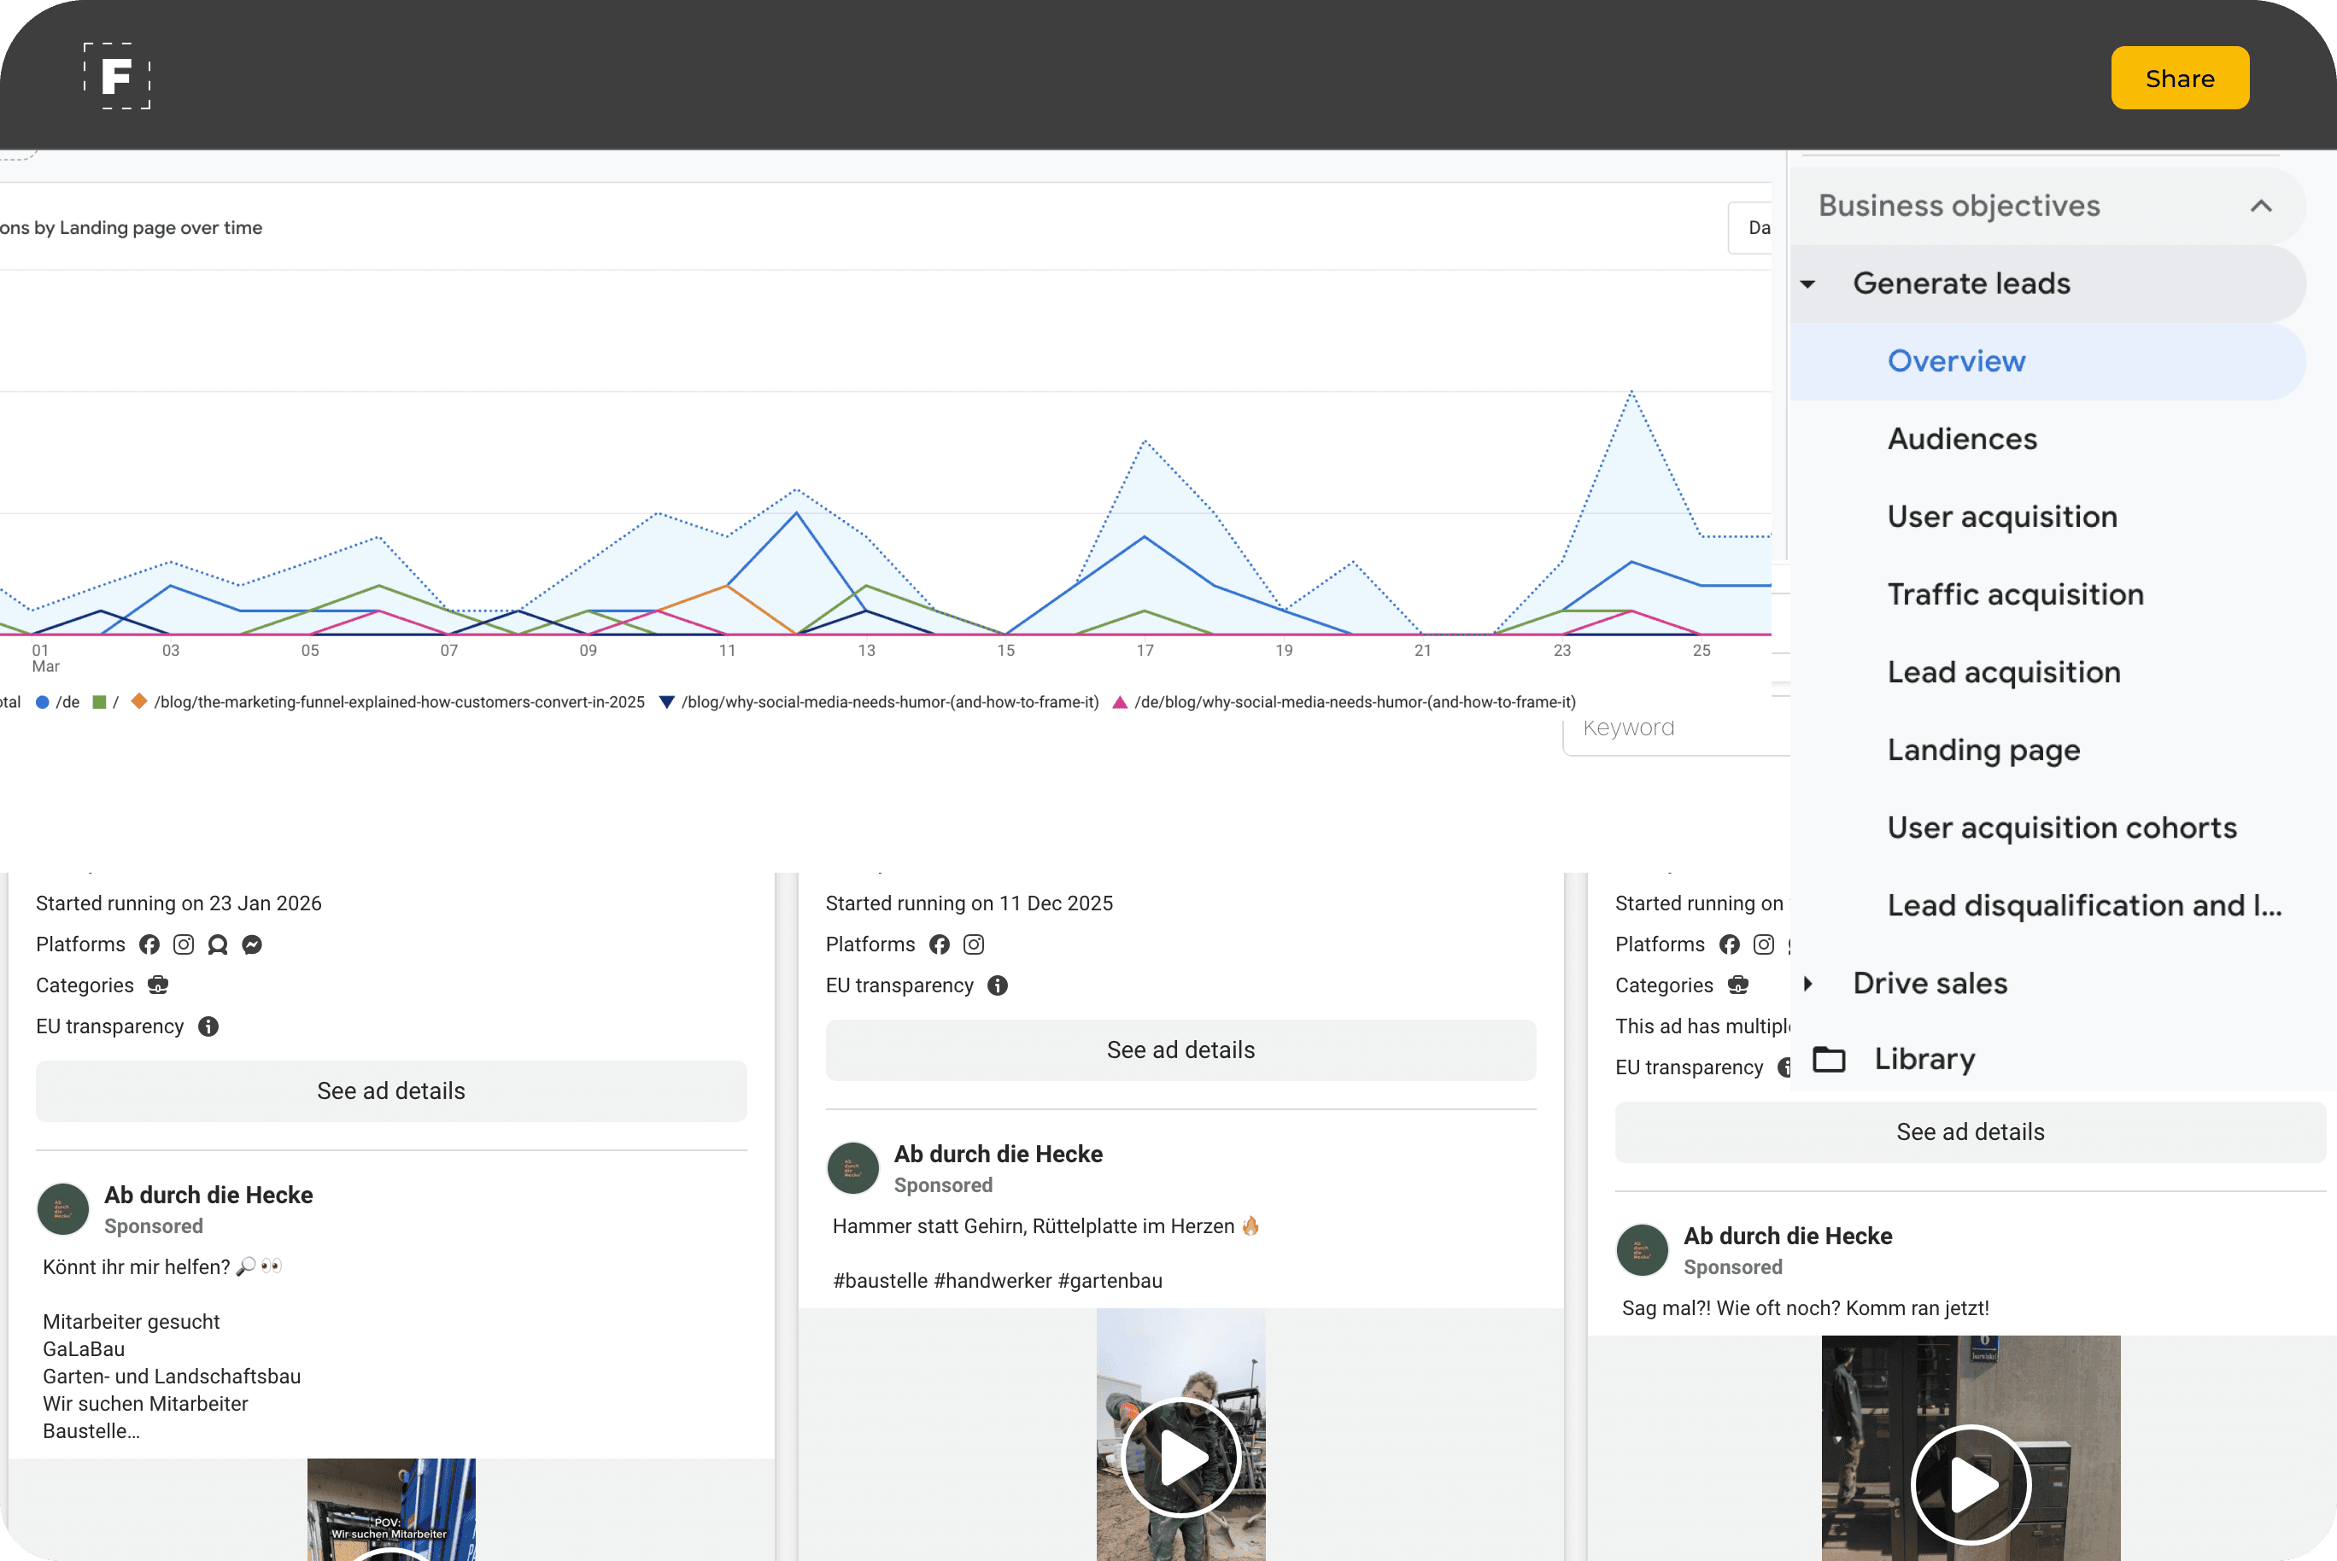Open the Landing page report
2337x1561 pixels.
tap(1983, 750)
